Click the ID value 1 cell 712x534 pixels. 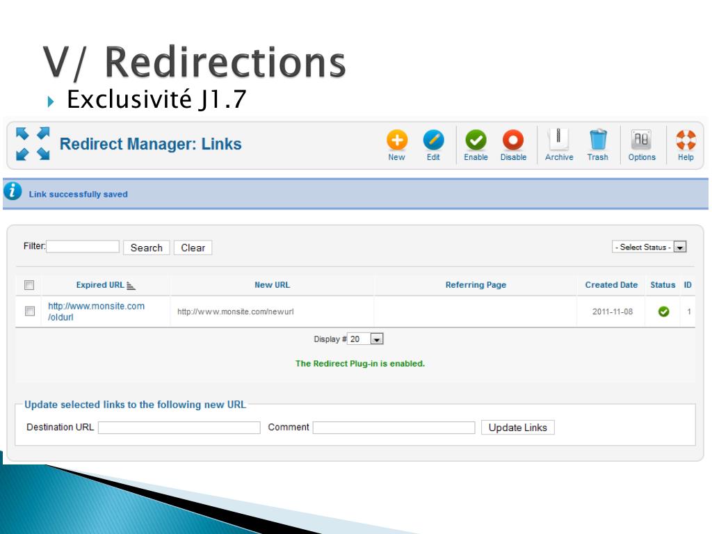(689, 311)
